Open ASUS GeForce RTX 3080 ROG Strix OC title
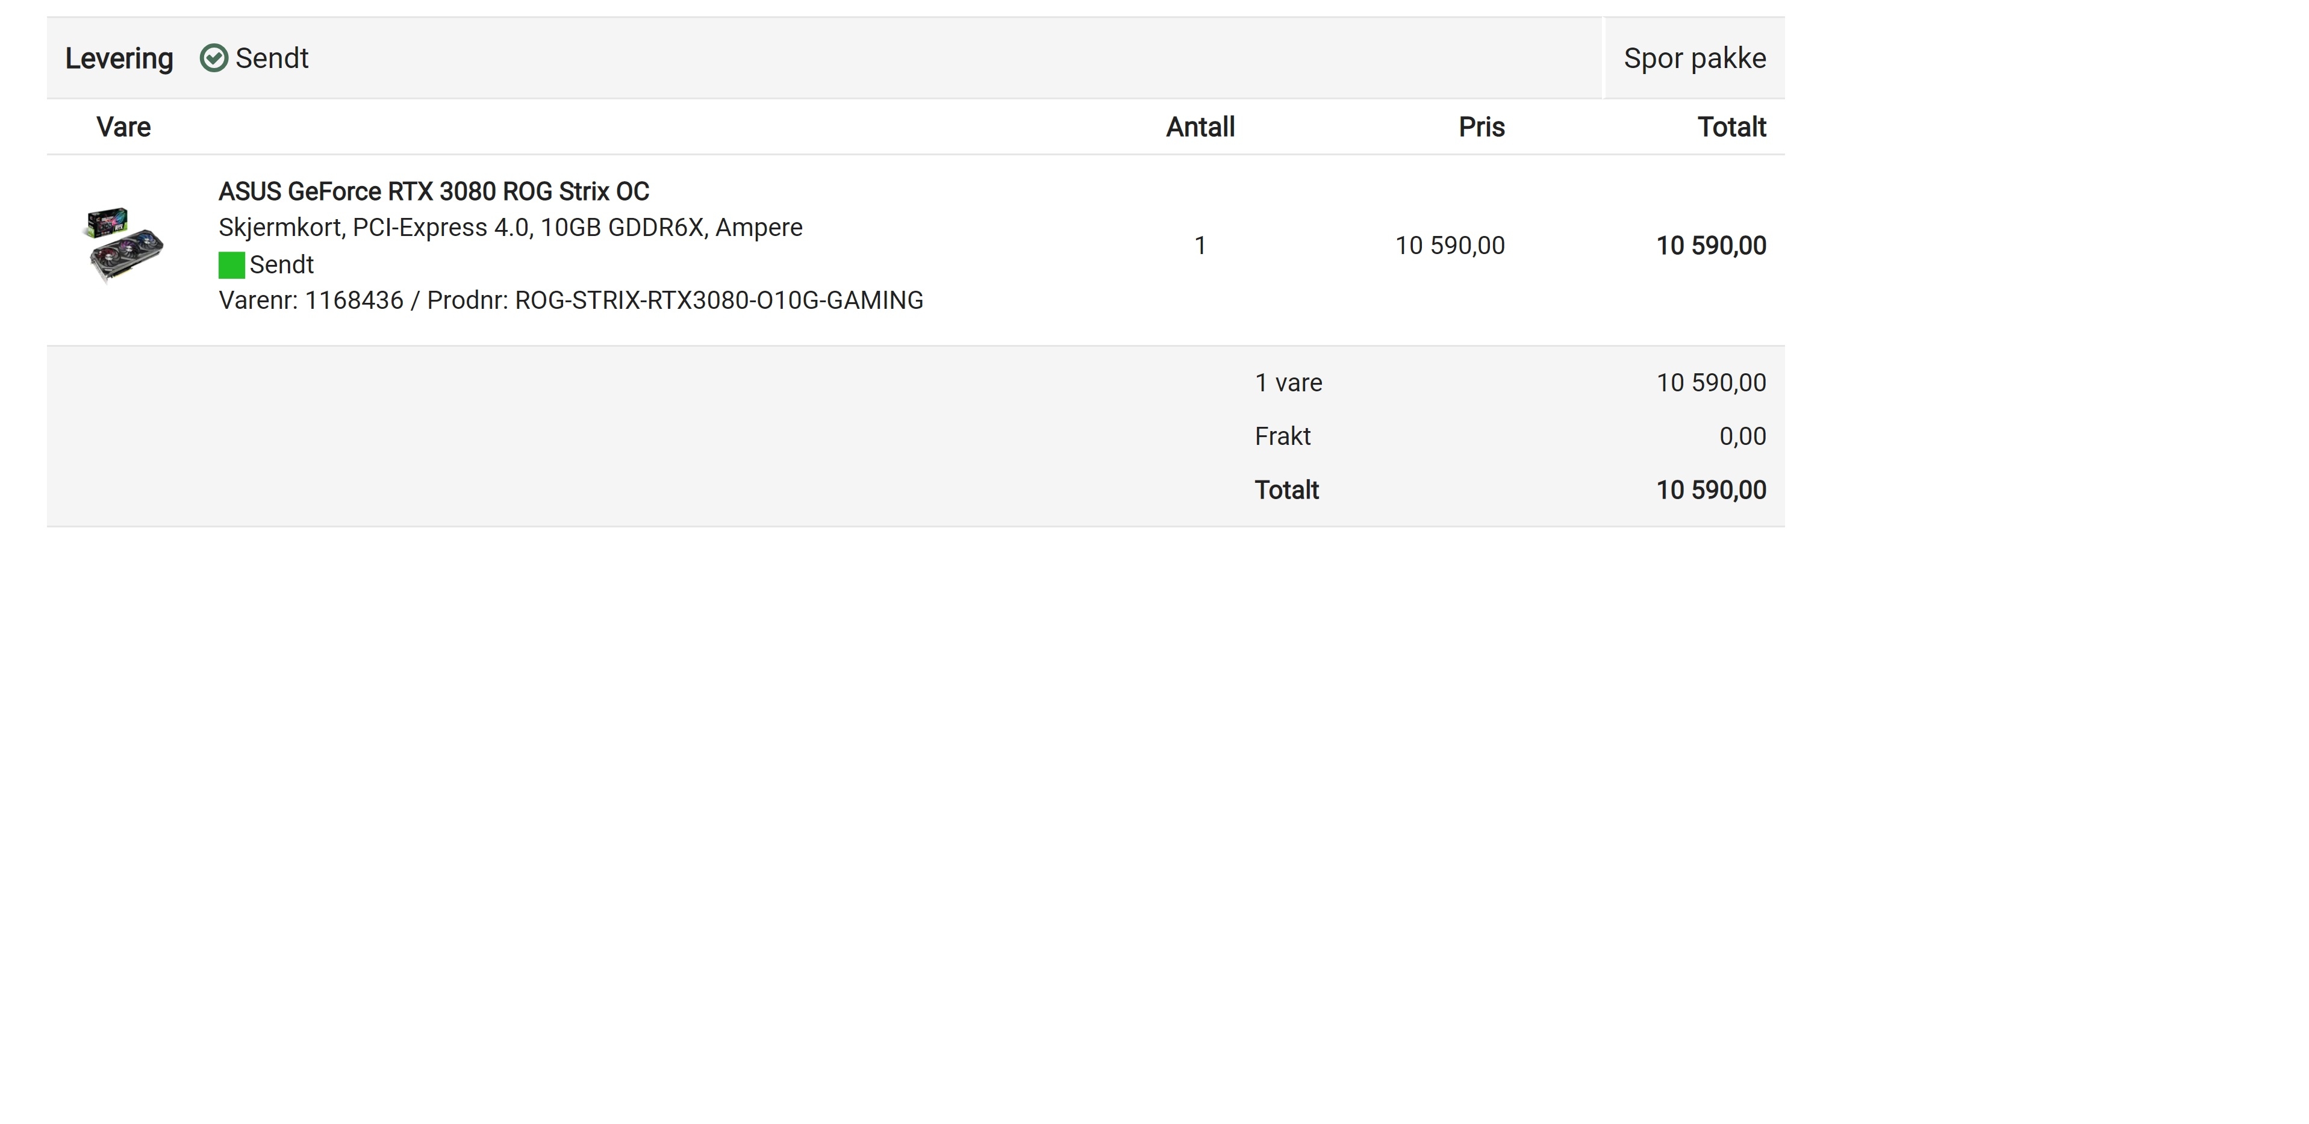 [434, 191]
